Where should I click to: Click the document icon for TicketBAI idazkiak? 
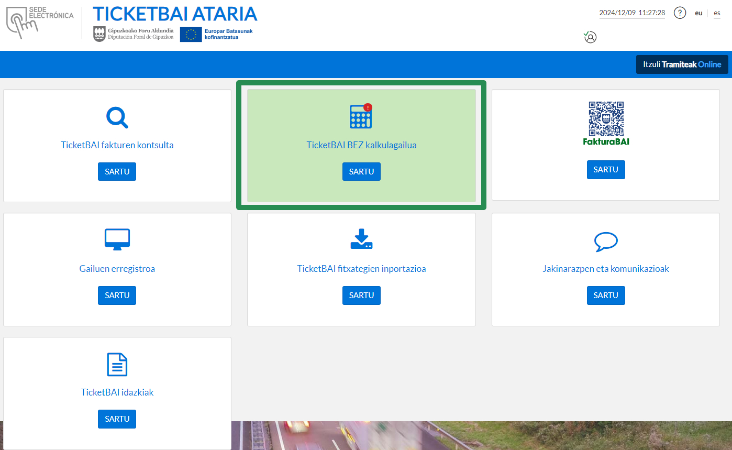tap(117, 364)
